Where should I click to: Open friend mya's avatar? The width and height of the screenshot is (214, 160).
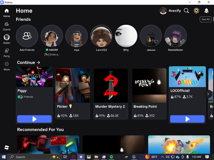click(77, 36)
